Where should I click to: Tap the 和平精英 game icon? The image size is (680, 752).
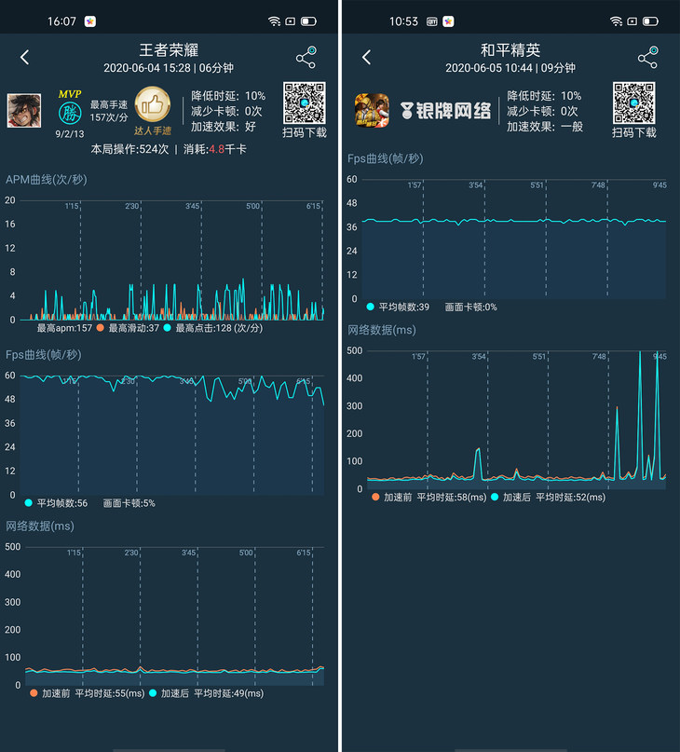click(372, 111)
